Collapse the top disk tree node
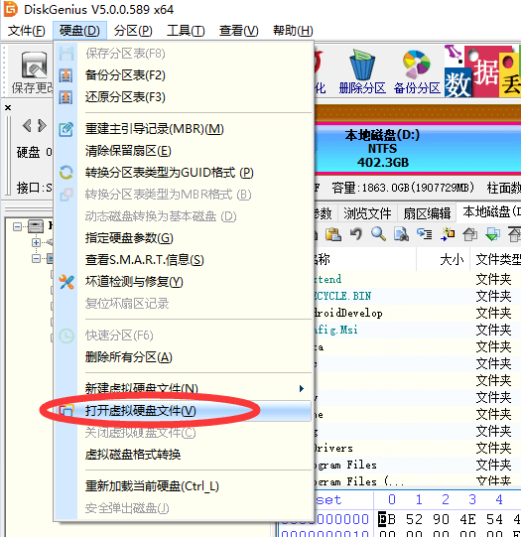 (17, 226)
